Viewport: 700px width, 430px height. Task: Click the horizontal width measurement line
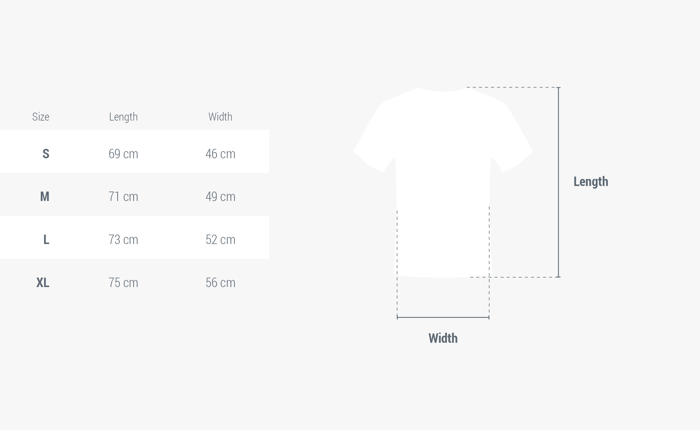(443, 317)
